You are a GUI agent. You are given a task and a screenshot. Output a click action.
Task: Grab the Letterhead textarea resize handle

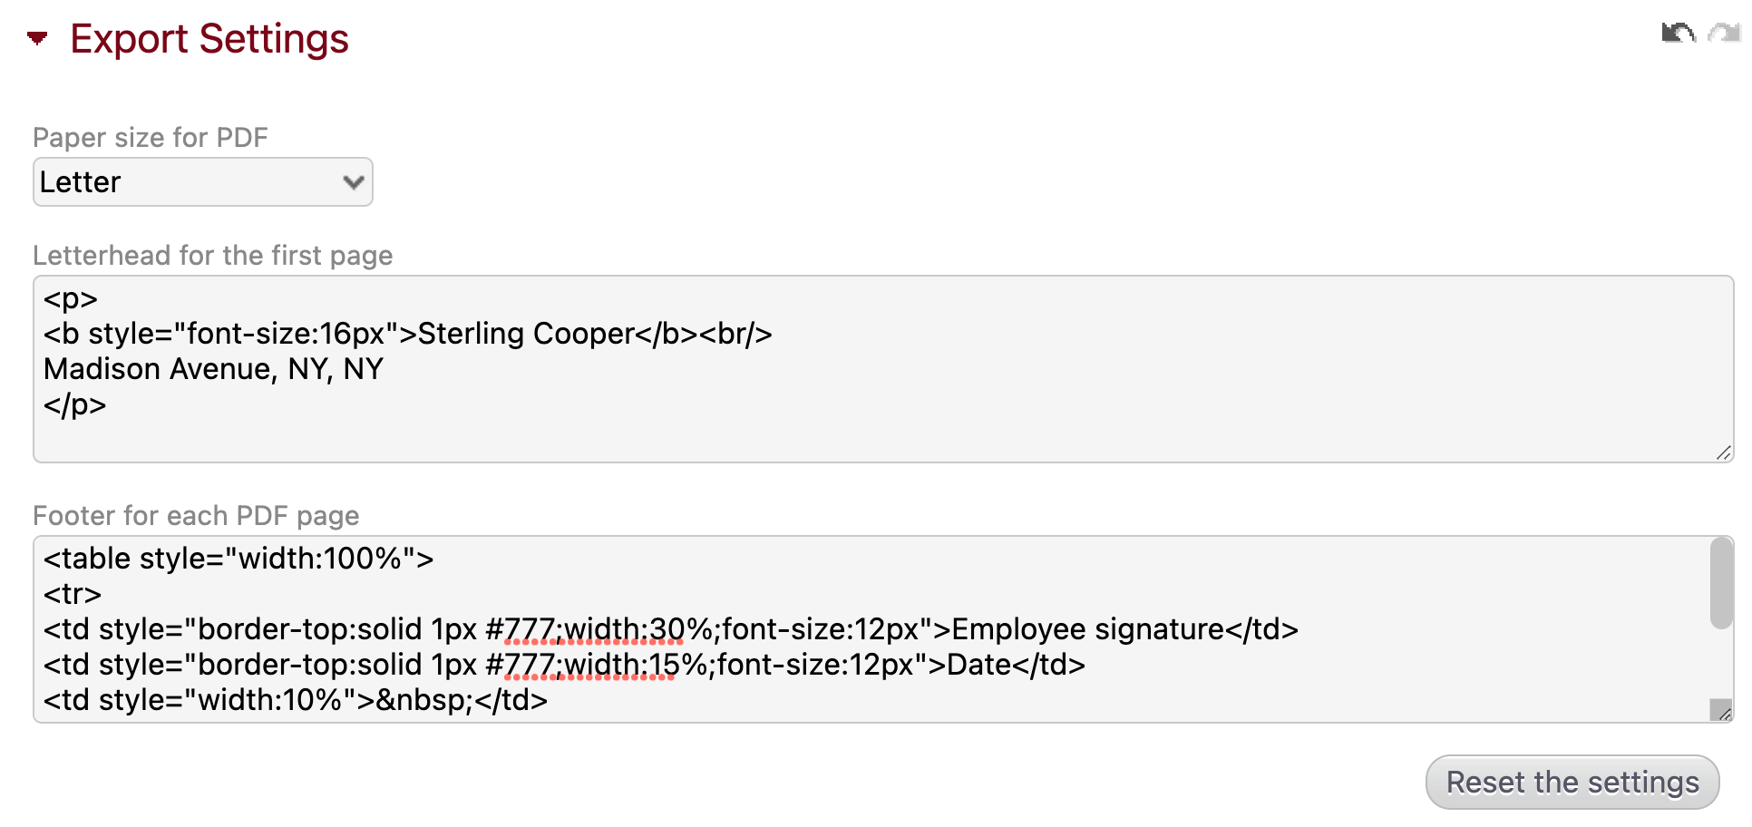[x=1723, y=452]
